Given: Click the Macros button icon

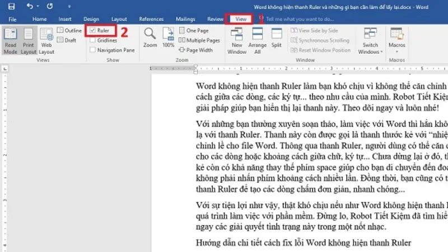Looking at the screenshot, I should point(397,34).
